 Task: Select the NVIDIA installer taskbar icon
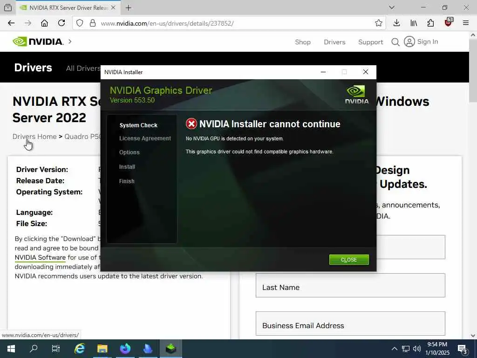coord(170,349)
